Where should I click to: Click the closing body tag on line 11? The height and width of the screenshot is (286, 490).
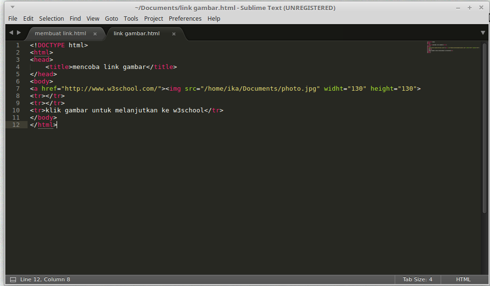click(44, 118)
